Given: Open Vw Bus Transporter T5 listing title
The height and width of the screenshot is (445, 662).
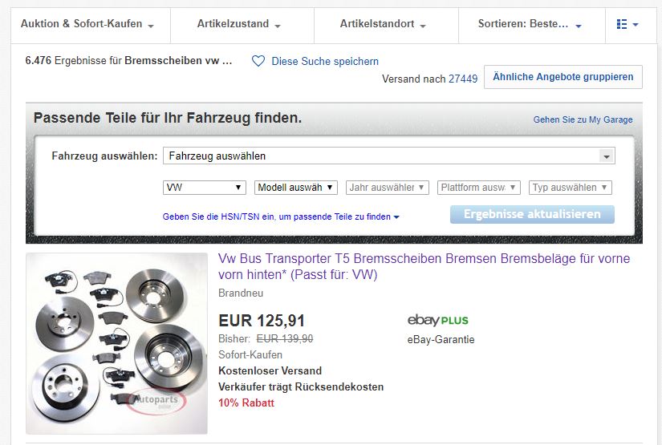Looking at the screenshot, I should (x=424, y=266).
